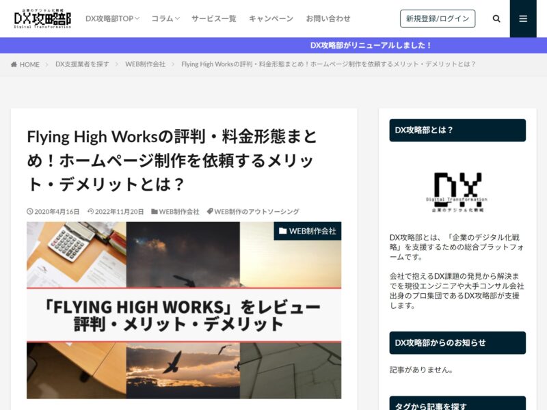547x410 pixels.
Task: Click the clock icon beside 2020年4月16日
Action: click(29, 211)
